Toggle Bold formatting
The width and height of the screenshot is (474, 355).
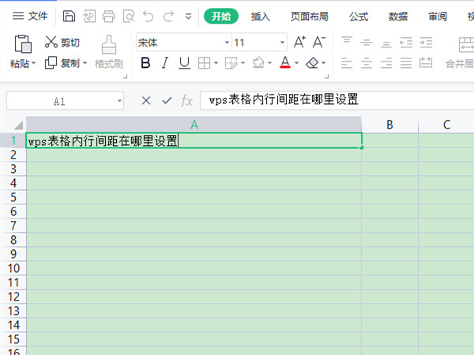pyautogui.click(x=145, y=63)
